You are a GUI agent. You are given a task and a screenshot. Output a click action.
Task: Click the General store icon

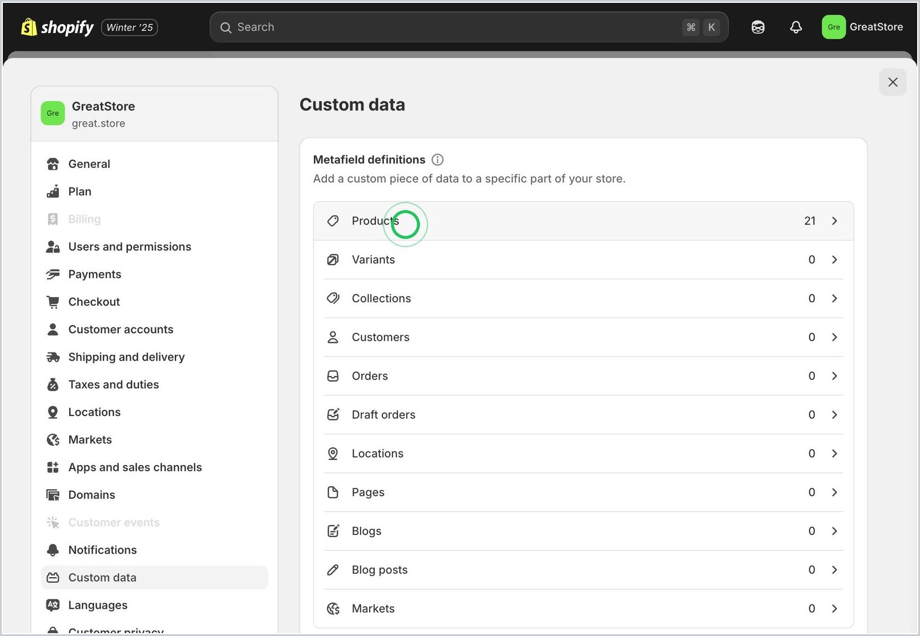pyautogui.click(x=53, y=164)
